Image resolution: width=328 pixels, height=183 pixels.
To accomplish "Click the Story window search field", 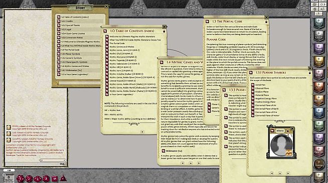I will [x=79, y=83].
